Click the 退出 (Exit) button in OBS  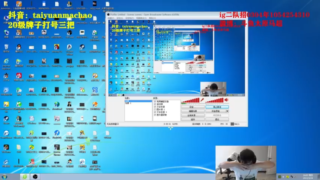click(217, 120)
